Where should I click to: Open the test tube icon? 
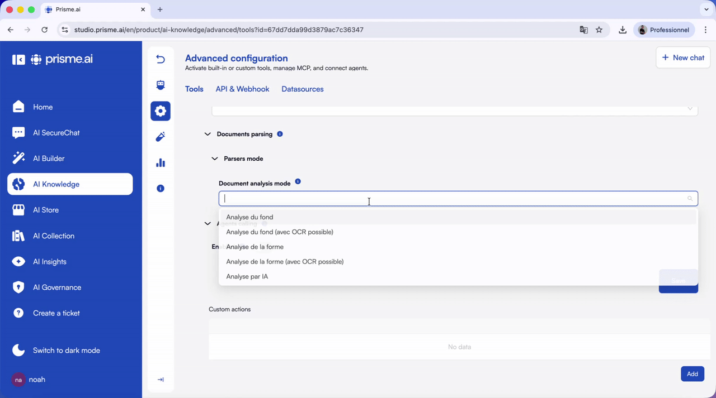[161, 137]
